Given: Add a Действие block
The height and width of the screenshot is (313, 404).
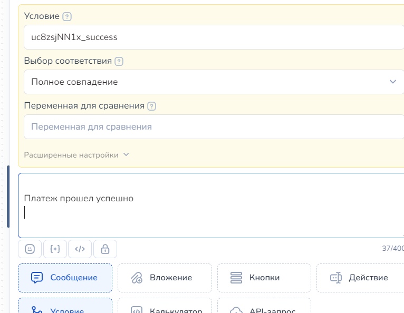Looking at the screenshot, I should click(360, 278).
